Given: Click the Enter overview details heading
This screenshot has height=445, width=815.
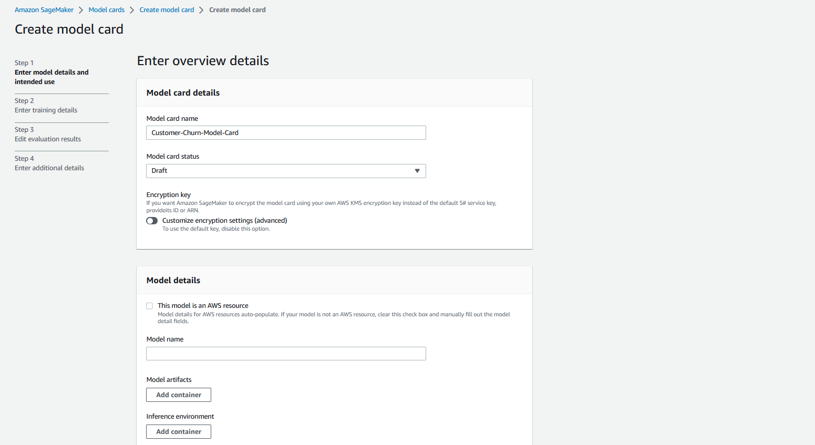Looking at the screenshot, I should coord(203,61).
